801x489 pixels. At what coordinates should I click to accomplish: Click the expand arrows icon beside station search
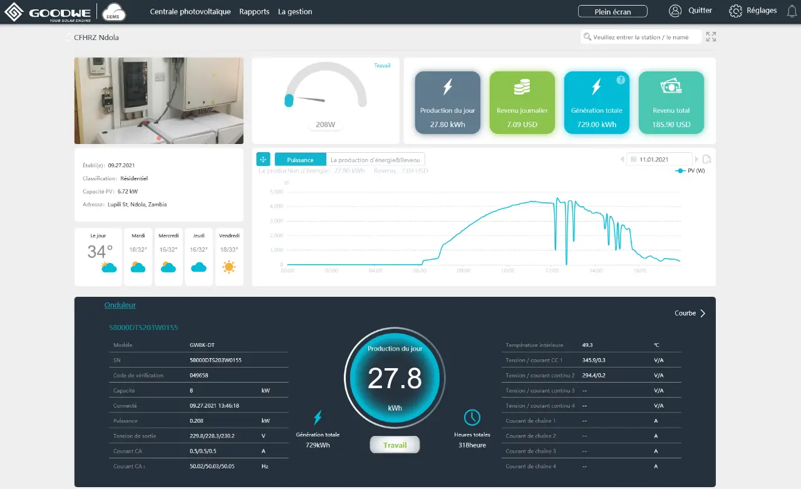[711, 36]
